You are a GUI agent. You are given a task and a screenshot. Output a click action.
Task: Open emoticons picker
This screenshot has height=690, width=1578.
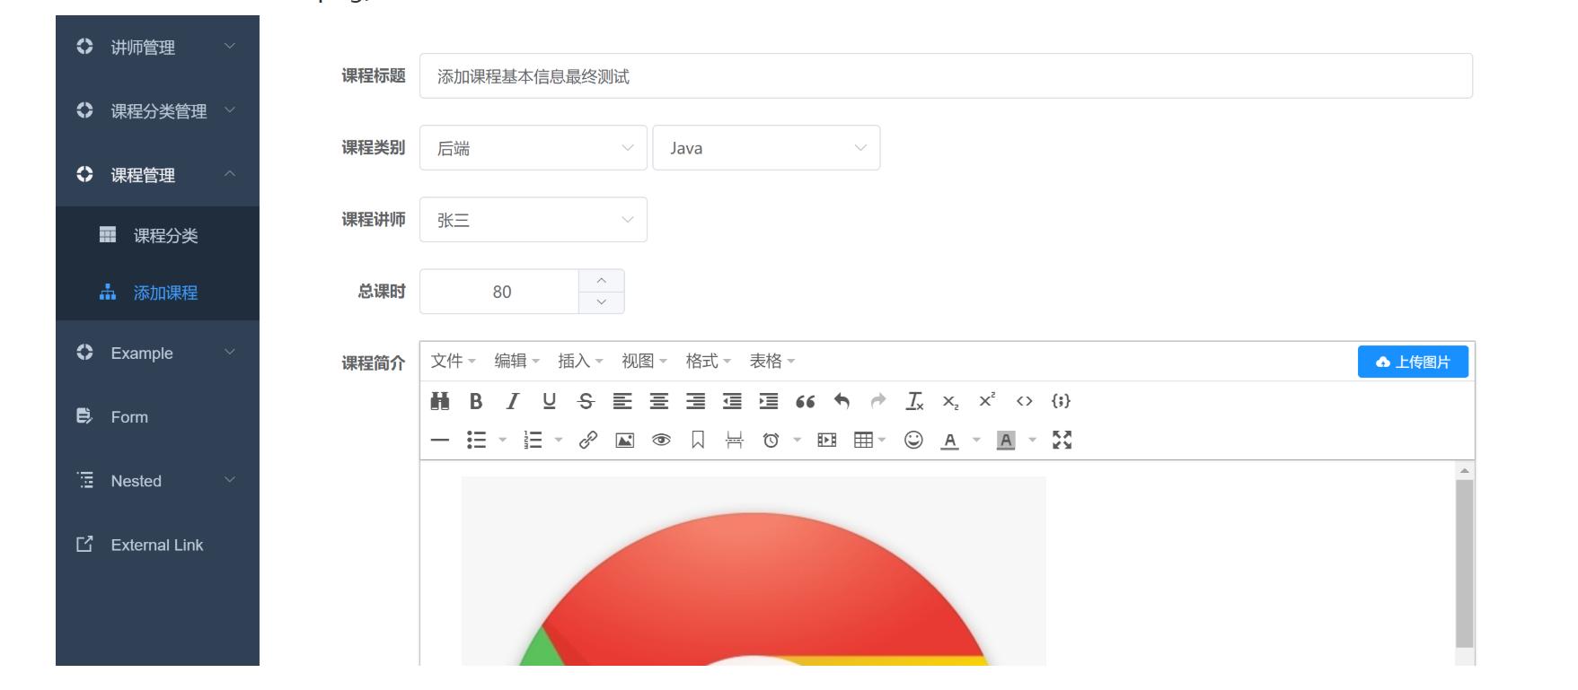[913, 440]
